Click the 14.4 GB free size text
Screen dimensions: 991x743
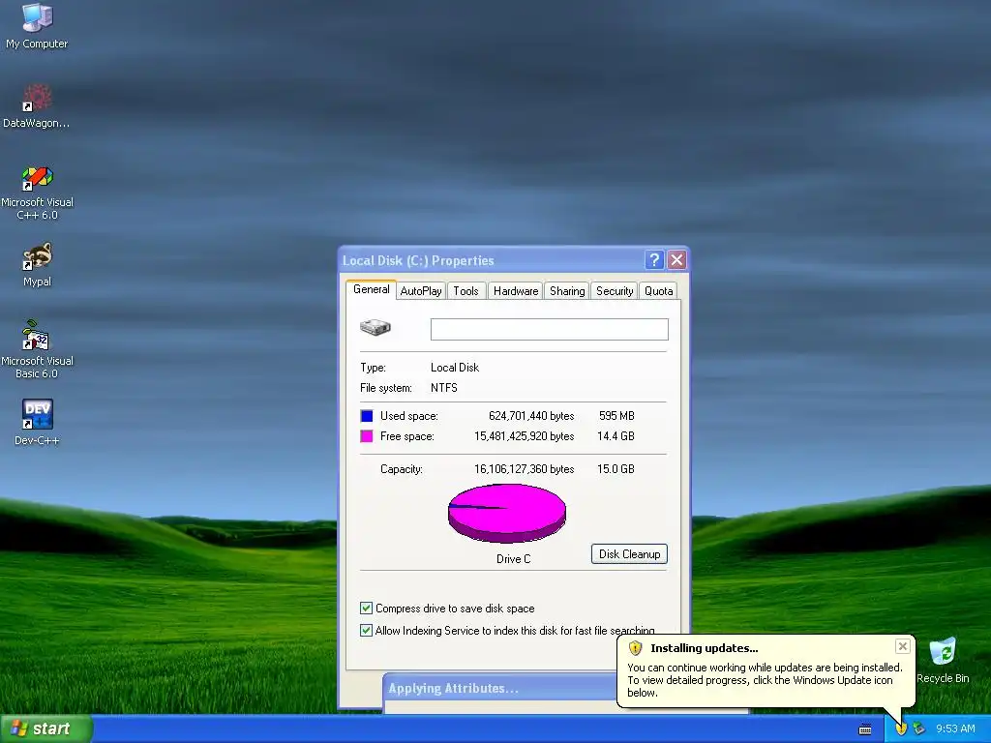616,436
